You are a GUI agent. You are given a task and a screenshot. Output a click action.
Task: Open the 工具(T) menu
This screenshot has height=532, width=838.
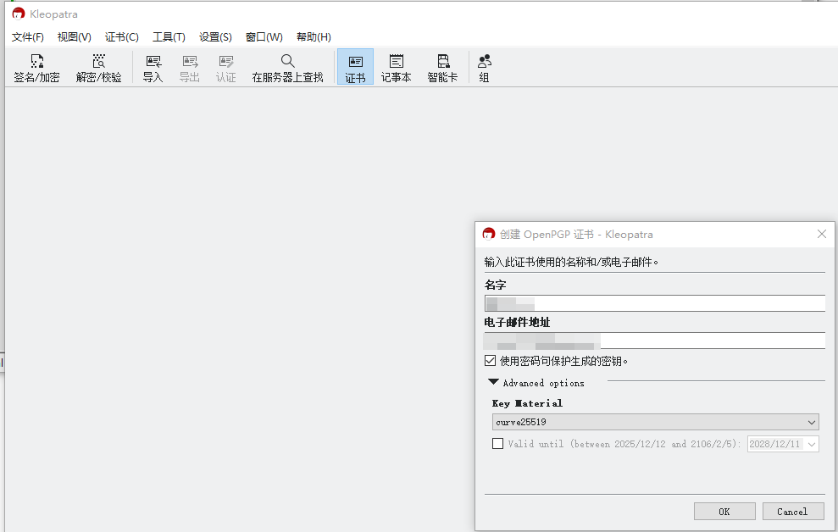click(169, 37)
